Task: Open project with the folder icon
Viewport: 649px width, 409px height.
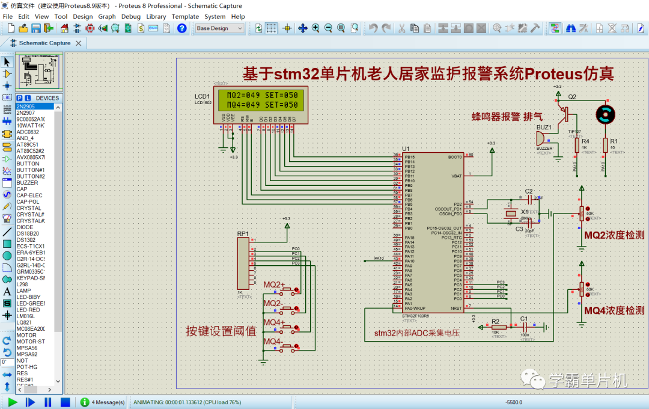Action: tap(23, 28)
